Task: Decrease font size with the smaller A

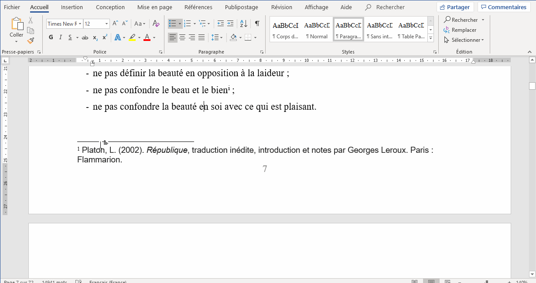Action: point(125,24)
